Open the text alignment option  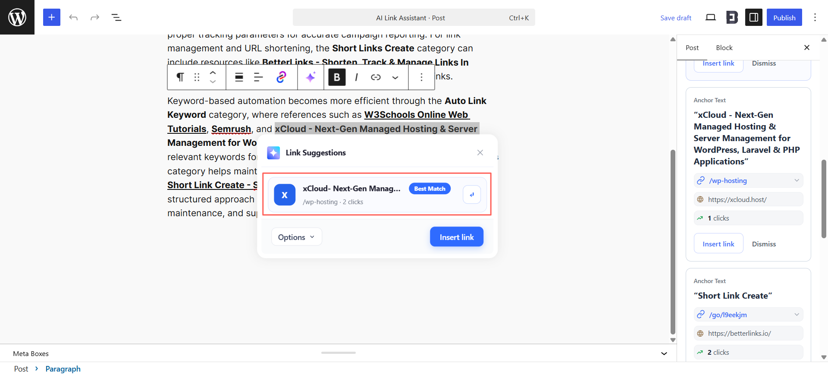tap(258, 77)
